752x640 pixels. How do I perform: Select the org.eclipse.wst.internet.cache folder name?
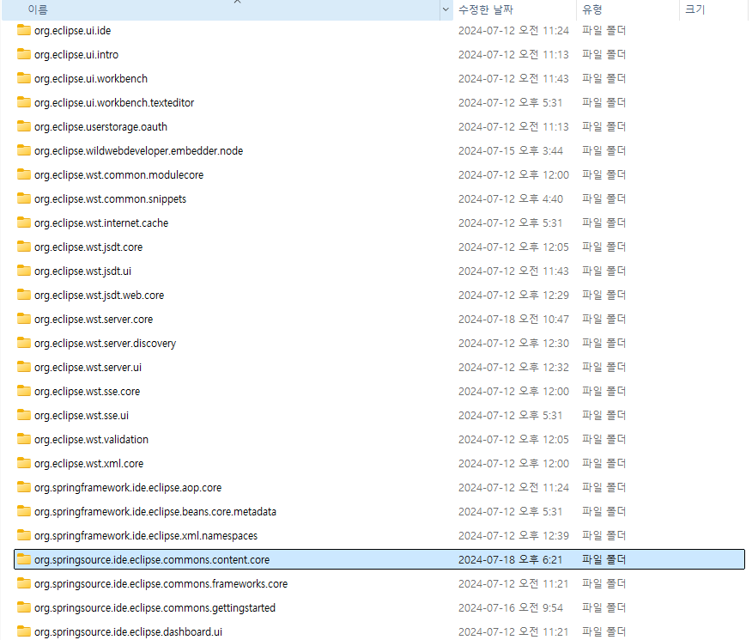[101, 223]
